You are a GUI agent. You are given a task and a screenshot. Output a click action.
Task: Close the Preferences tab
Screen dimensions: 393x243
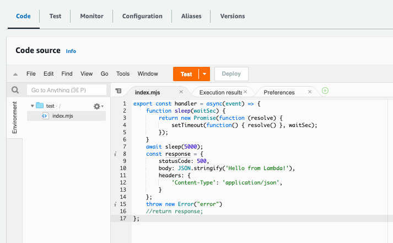point(310,92)
